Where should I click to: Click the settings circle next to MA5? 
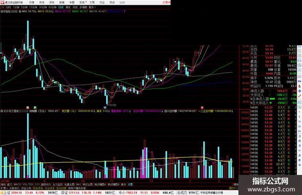[x=20, y=12]
